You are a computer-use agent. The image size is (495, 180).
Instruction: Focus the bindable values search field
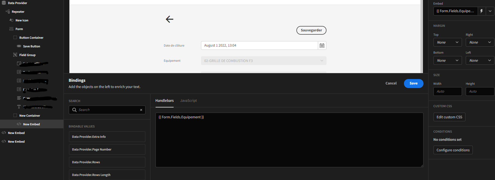pos(107,110)
